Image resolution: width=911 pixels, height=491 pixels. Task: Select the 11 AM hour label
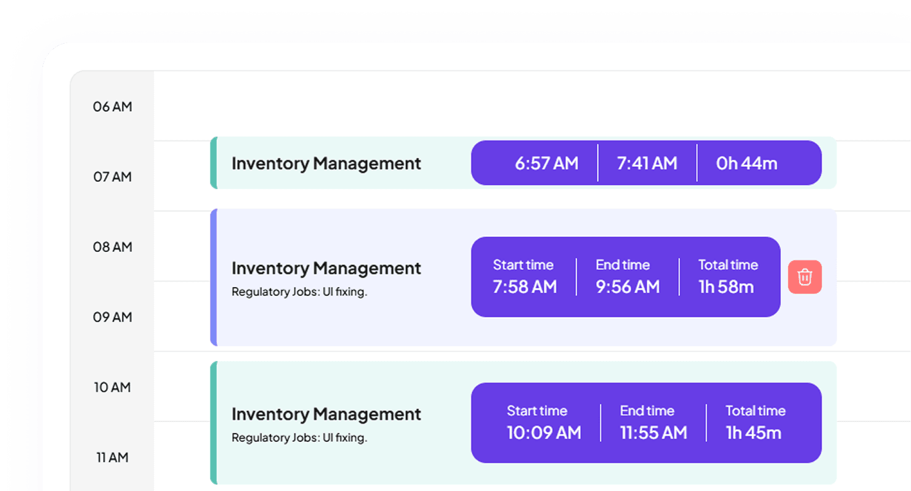click(x=112, y=458)
